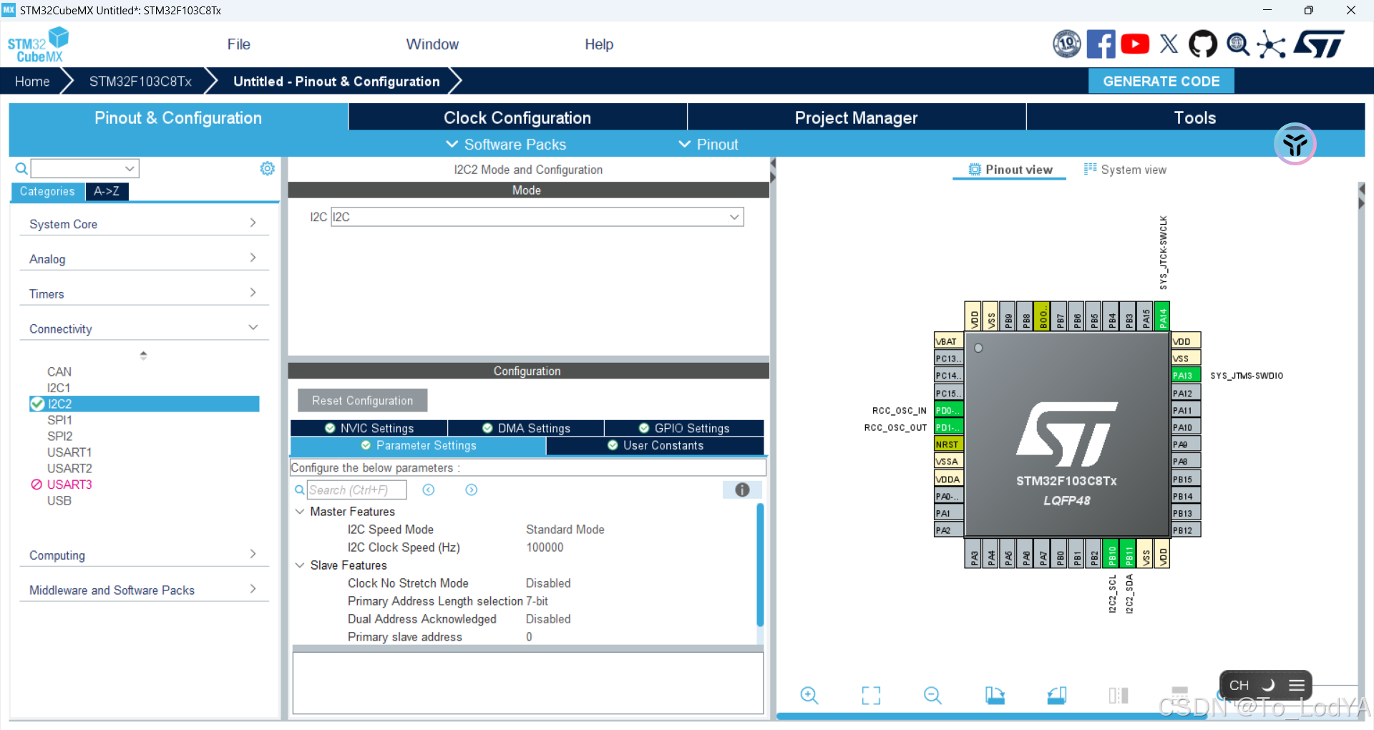The width and height of the screenshot is (1374, 730).
Task: Click the ST logo icon
Action: pos(1319,44)
